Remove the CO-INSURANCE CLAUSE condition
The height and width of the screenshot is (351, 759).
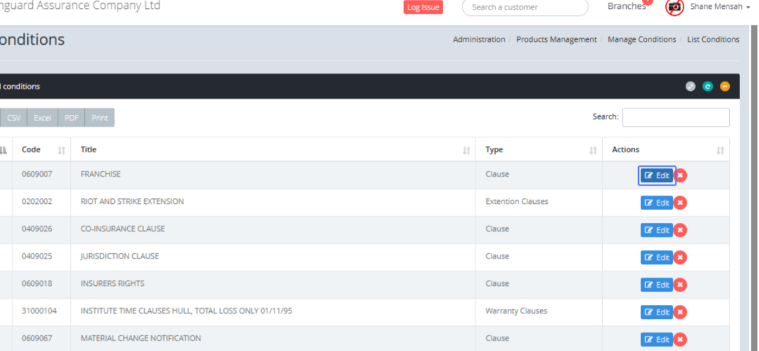681,230
